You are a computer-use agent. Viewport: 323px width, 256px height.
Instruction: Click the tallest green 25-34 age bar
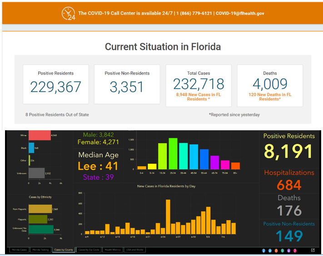[173, 154]
